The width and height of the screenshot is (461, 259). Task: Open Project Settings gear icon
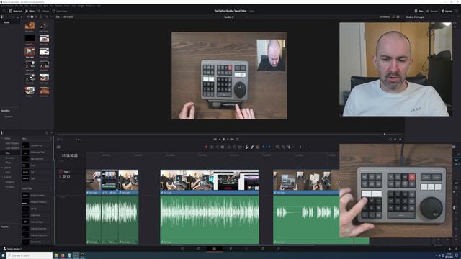point(456,249)
